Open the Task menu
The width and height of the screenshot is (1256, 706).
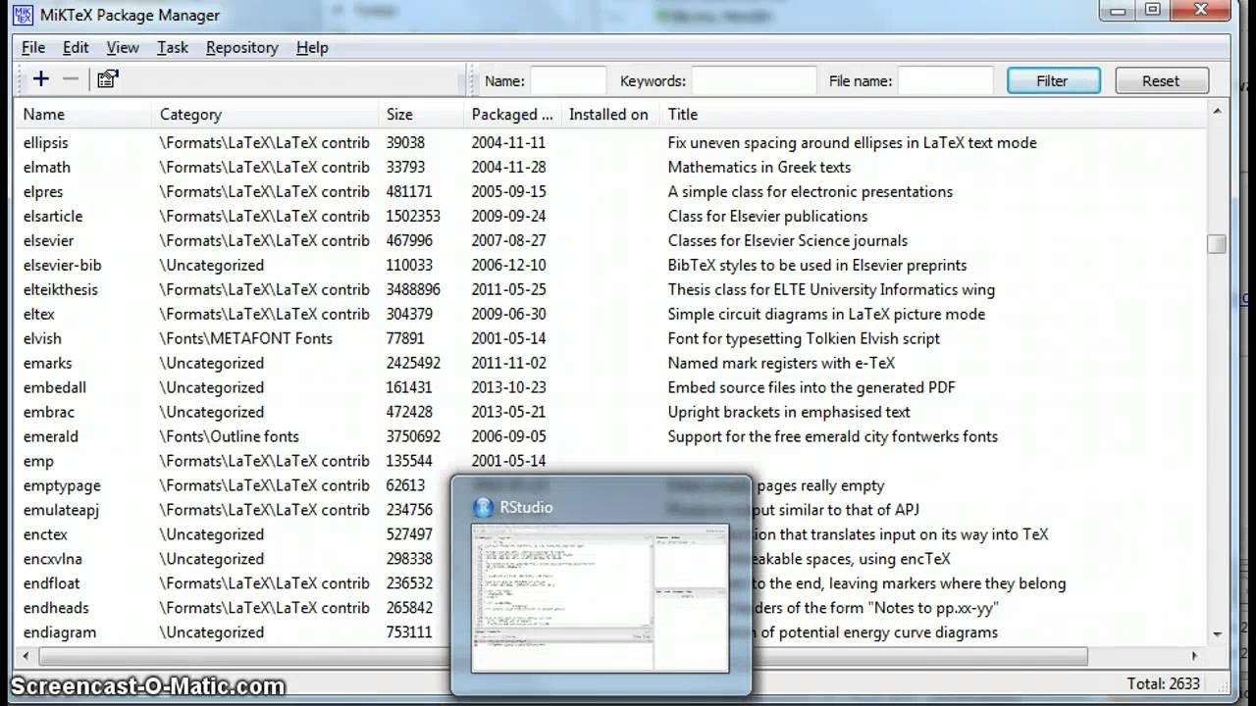click(173, 47)
